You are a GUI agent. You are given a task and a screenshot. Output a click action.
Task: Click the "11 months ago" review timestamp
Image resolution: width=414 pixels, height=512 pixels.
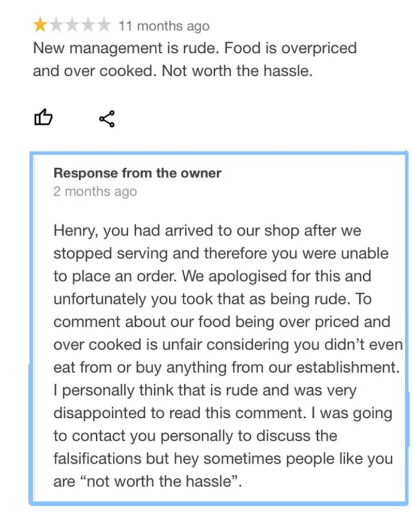pos(164,25)
